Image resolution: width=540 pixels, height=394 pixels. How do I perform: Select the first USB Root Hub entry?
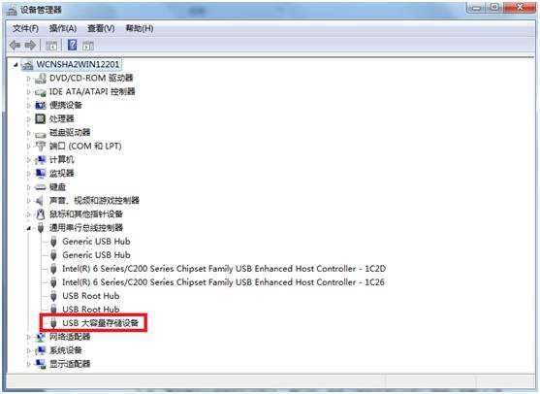point(91,296)
